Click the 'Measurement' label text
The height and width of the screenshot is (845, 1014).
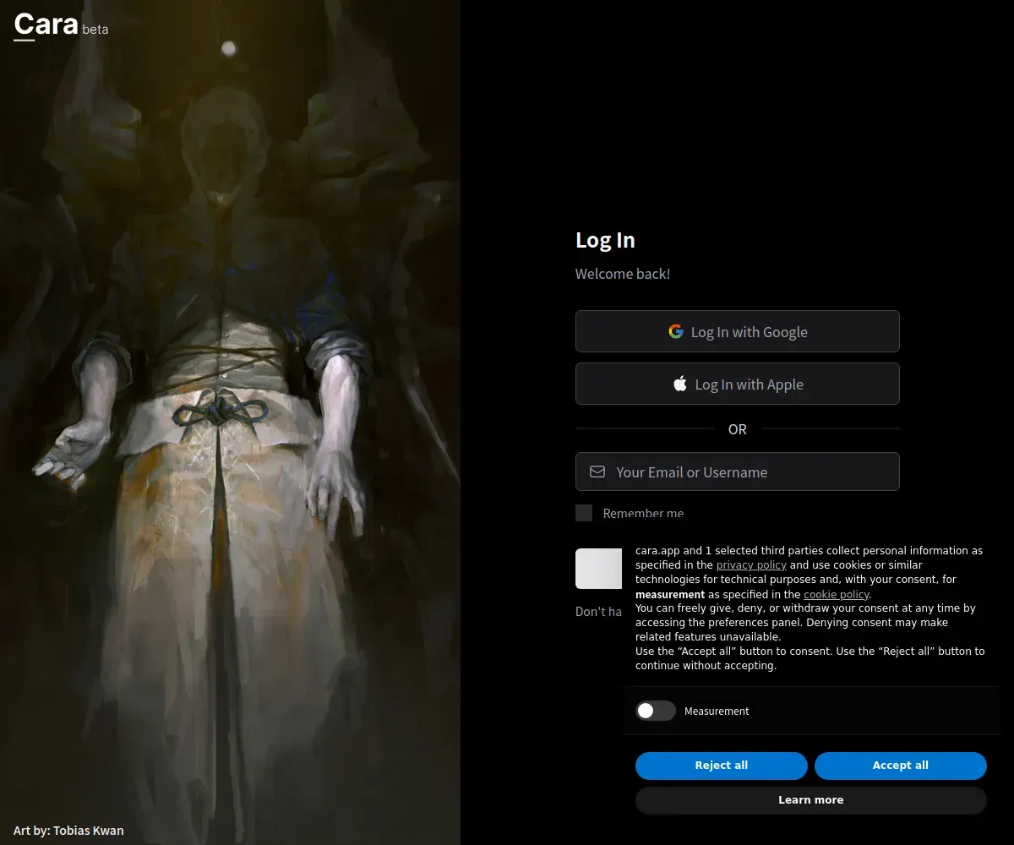pyautogui.click(x=717, y=711)
